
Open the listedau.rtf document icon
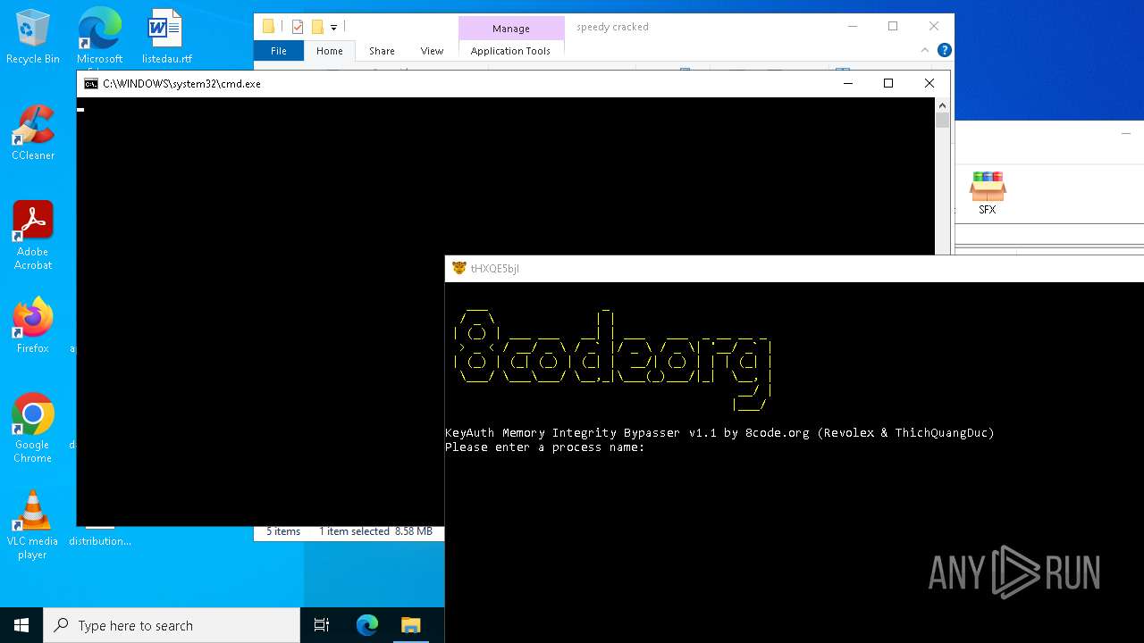(x=166, y=37)
